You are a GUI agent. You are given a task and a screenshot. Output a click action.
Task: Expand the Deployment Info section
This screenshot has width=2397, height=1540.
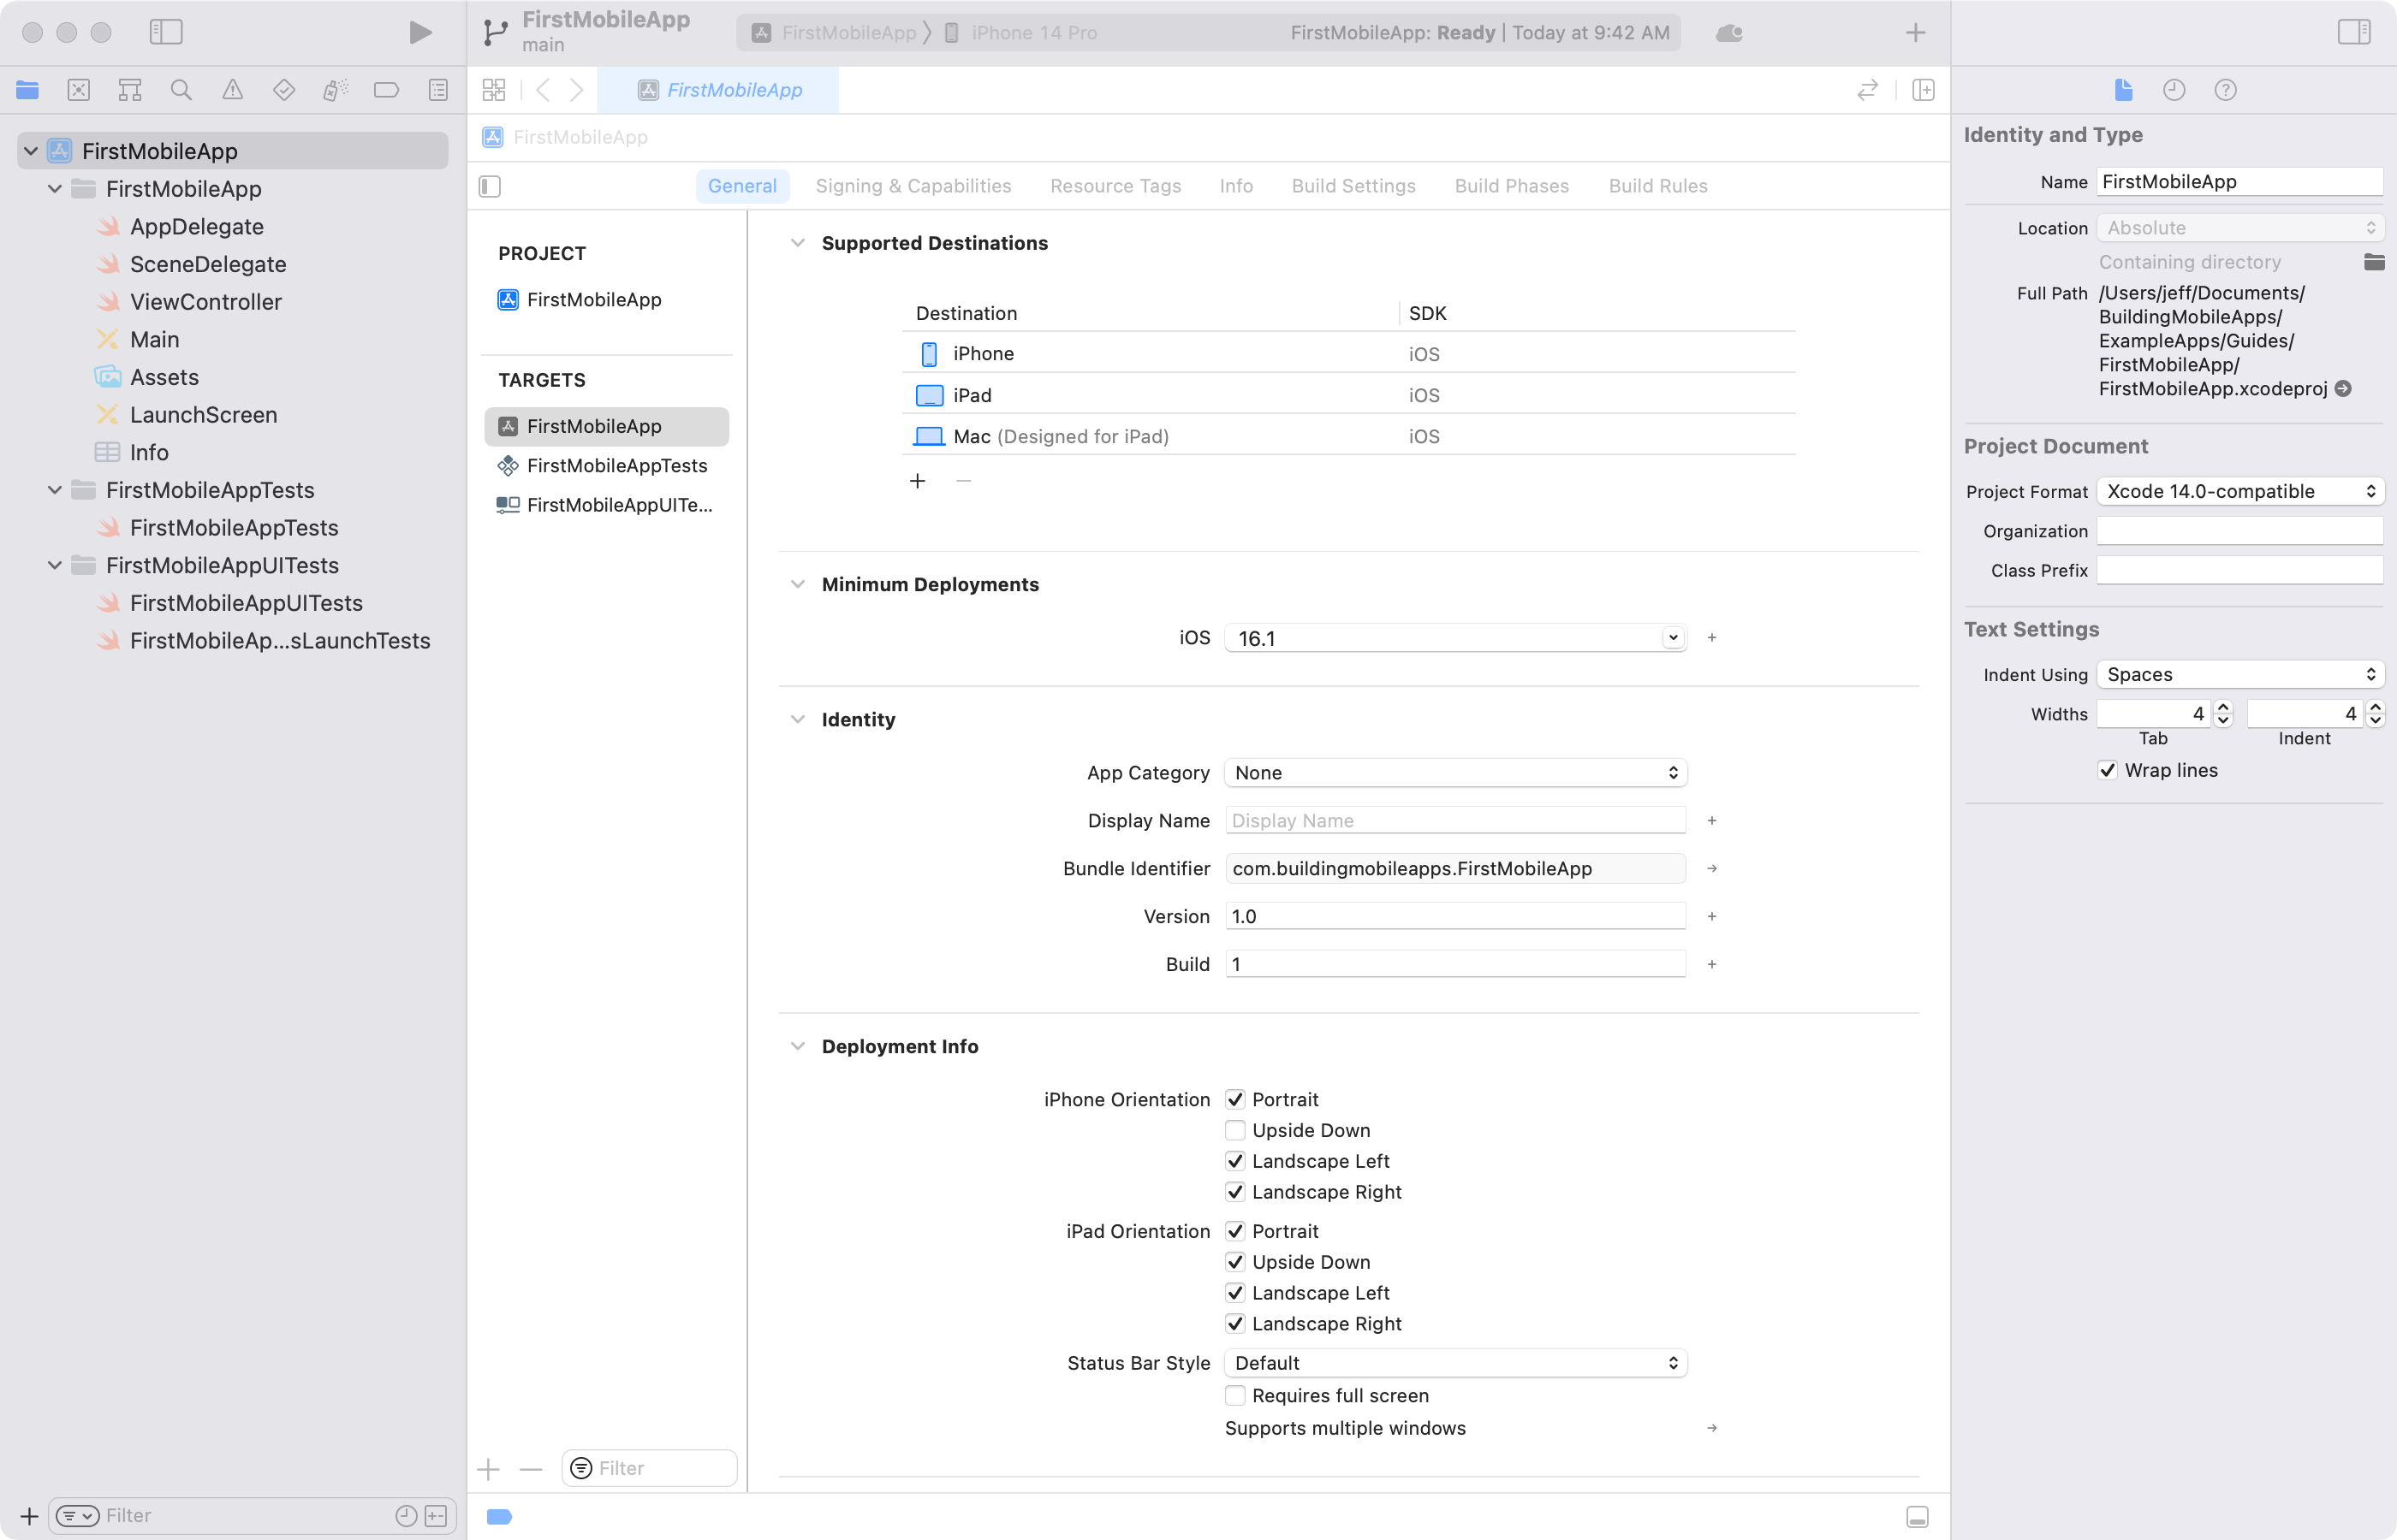click(795, 1045)
